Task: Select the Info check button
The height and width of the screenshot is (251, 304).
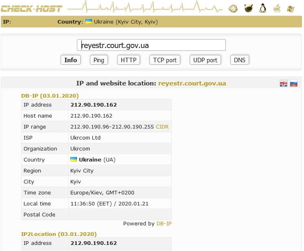Action: [x=70, y=60]
